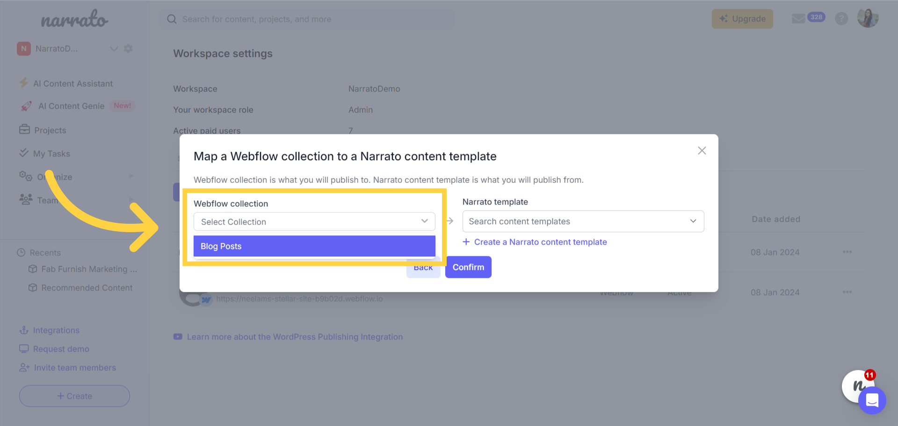Click the search magnifier icon
Viewport: 898px width, 426px height.
[172, 19]
